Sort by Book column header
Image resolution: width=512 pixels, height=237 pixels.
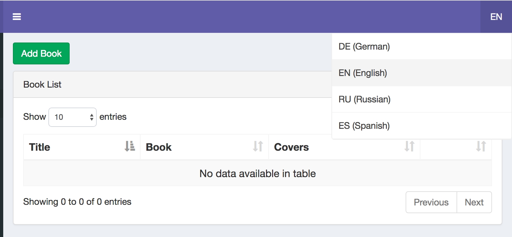pyautogui.click(x=159, y=147)
